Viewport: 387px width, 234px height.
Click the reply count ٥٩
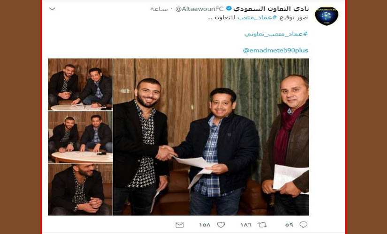pyautogui.click(x=289, y=225)
